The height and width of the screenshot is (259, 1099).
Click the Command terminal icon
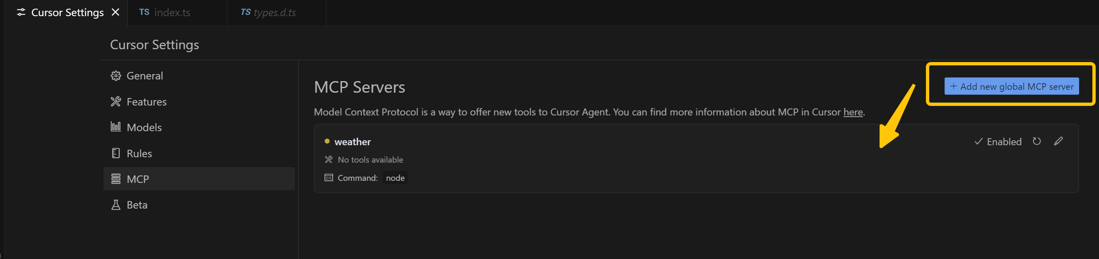[328, 177]
